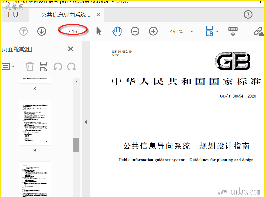Image resolution: width=265 pixels, height=198 pixels.
Task: Click the fit page width icon
Action: pyautogui.click(x=209, y=31)
